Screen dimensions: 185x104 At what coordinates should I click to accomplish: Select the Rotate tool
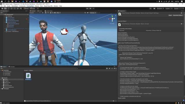8,8
